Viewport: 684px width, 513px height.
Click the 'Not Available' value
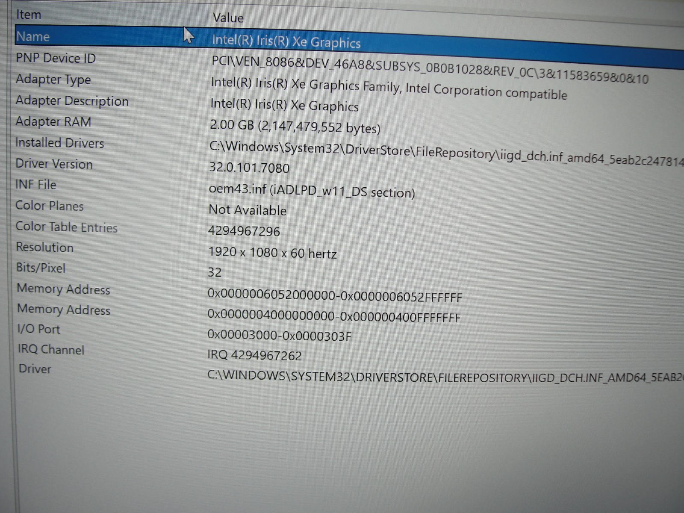coord(248,210)
